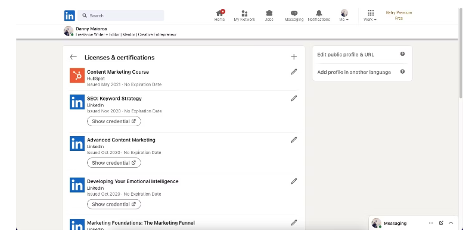469x242 pixels.
Task: Open Add profile in another language
Action: click(354, 72)
